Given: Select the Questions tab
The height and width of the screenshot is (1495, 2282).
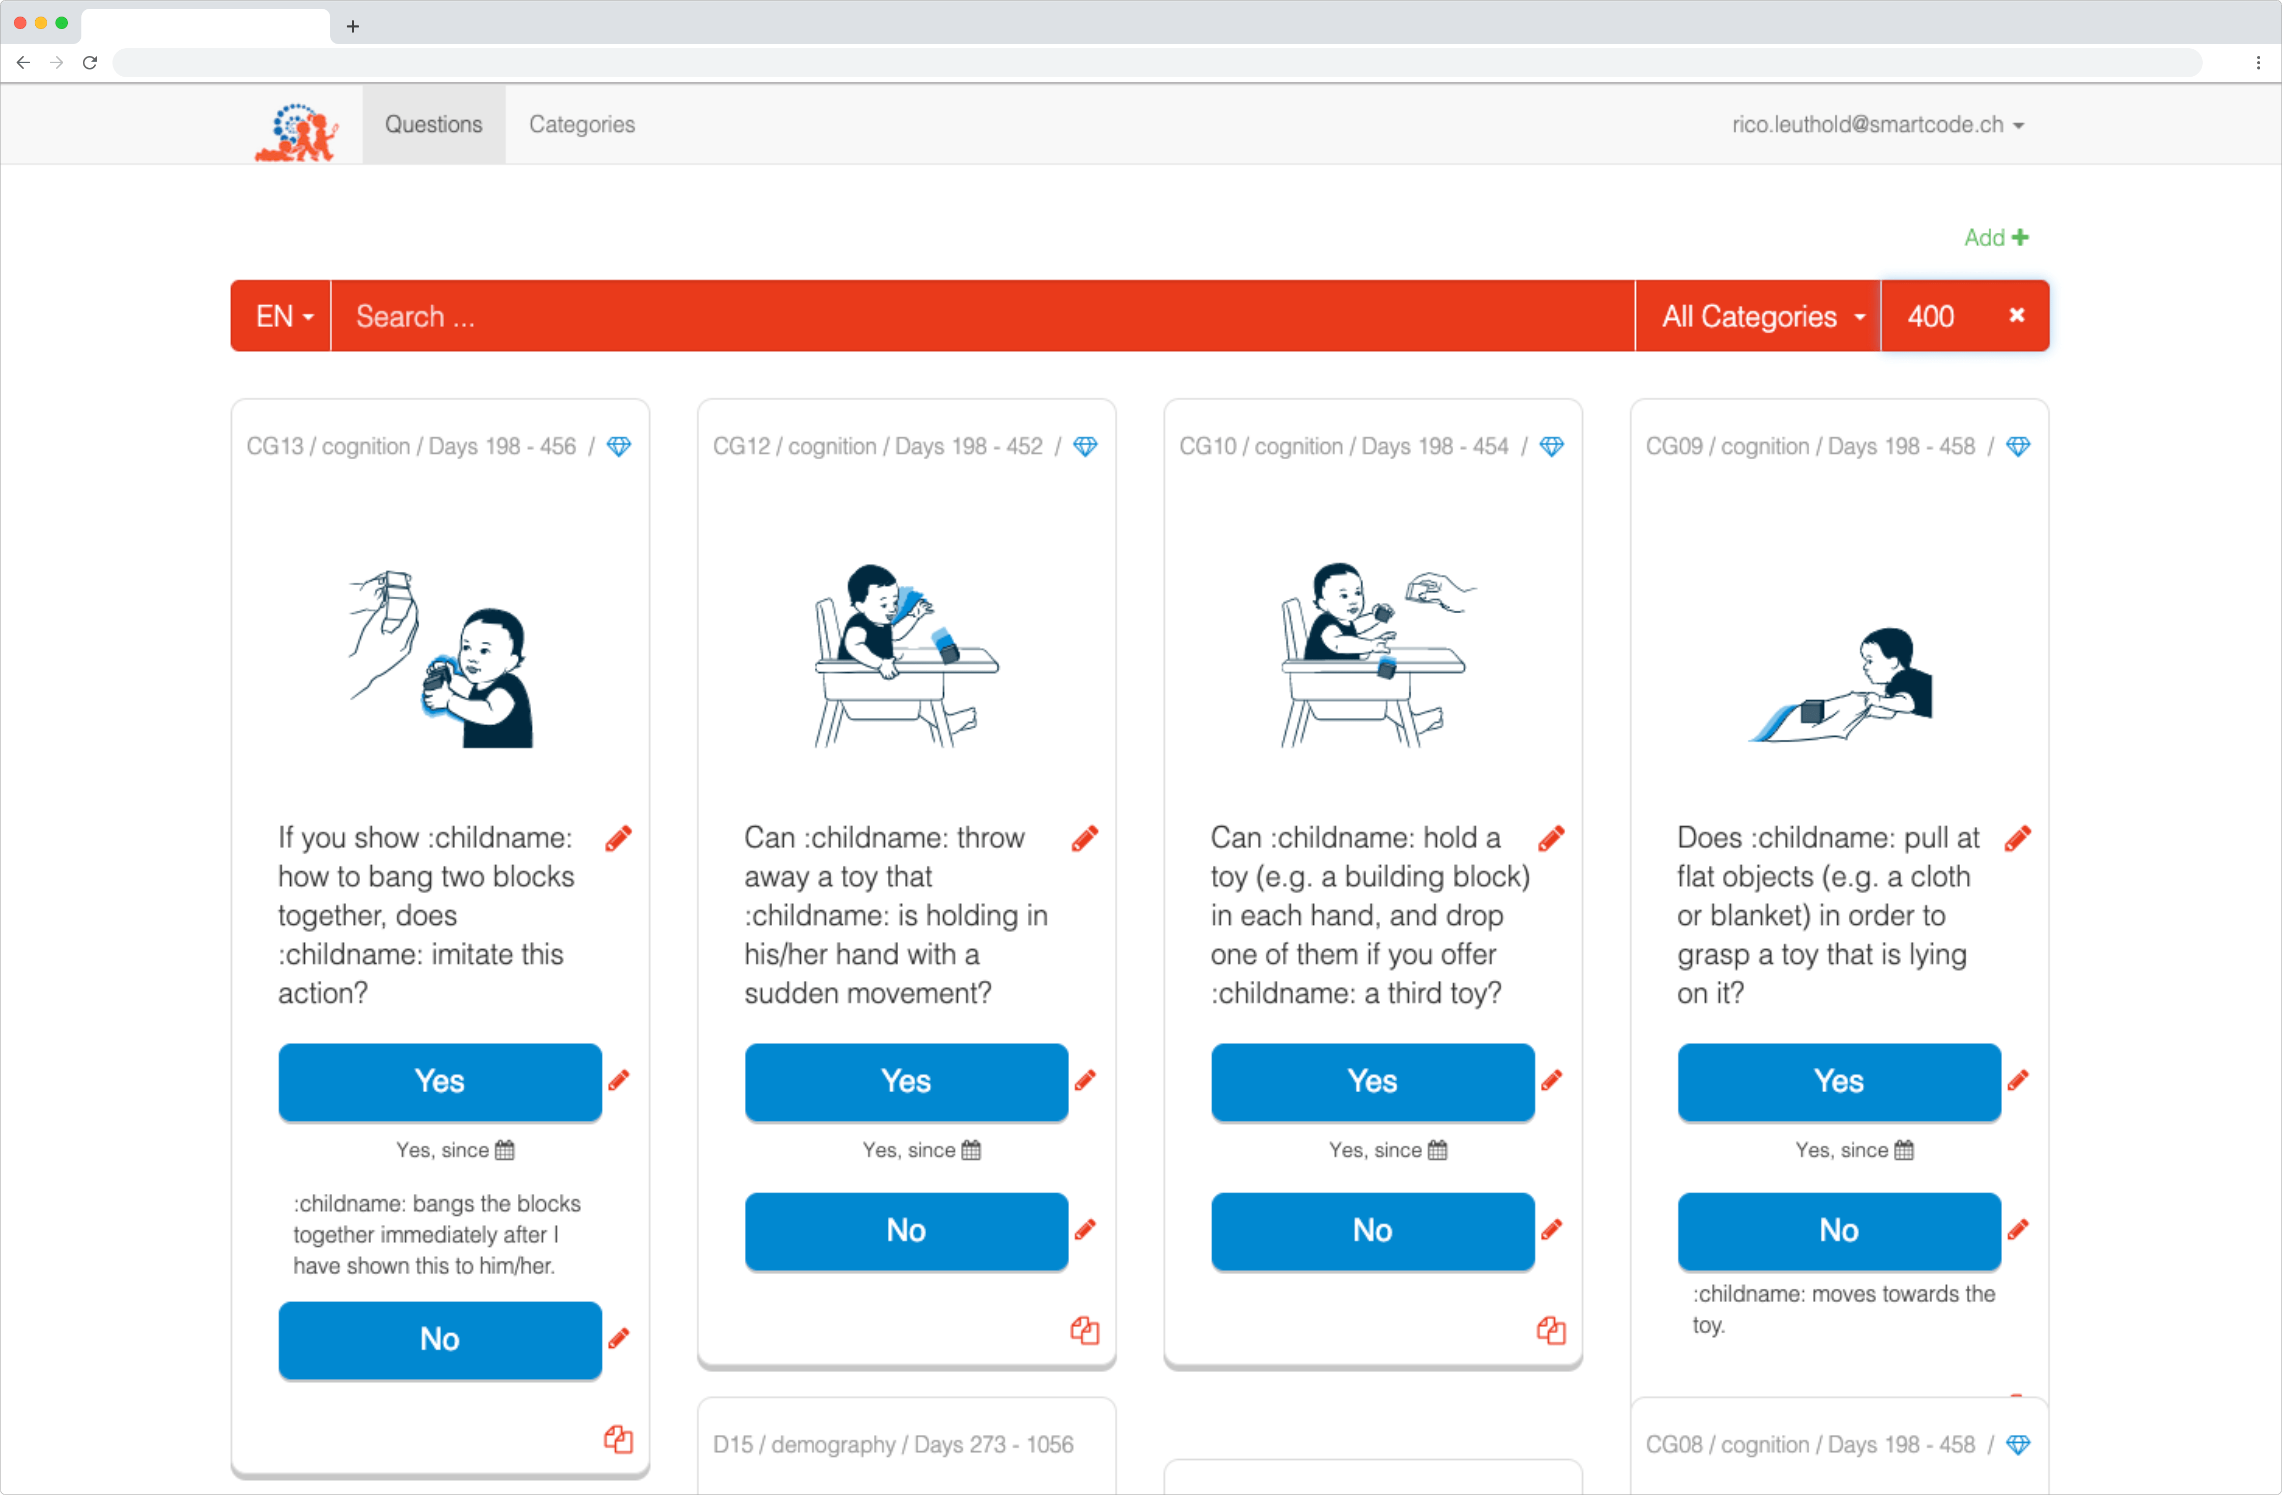Looking at the screenshot, I should pyautogui.click(x=433, y=124).
